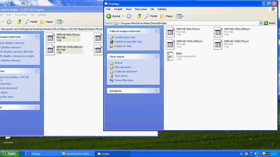
Task: Open the Shared folder link in Citas vietas
Action: 118,63
